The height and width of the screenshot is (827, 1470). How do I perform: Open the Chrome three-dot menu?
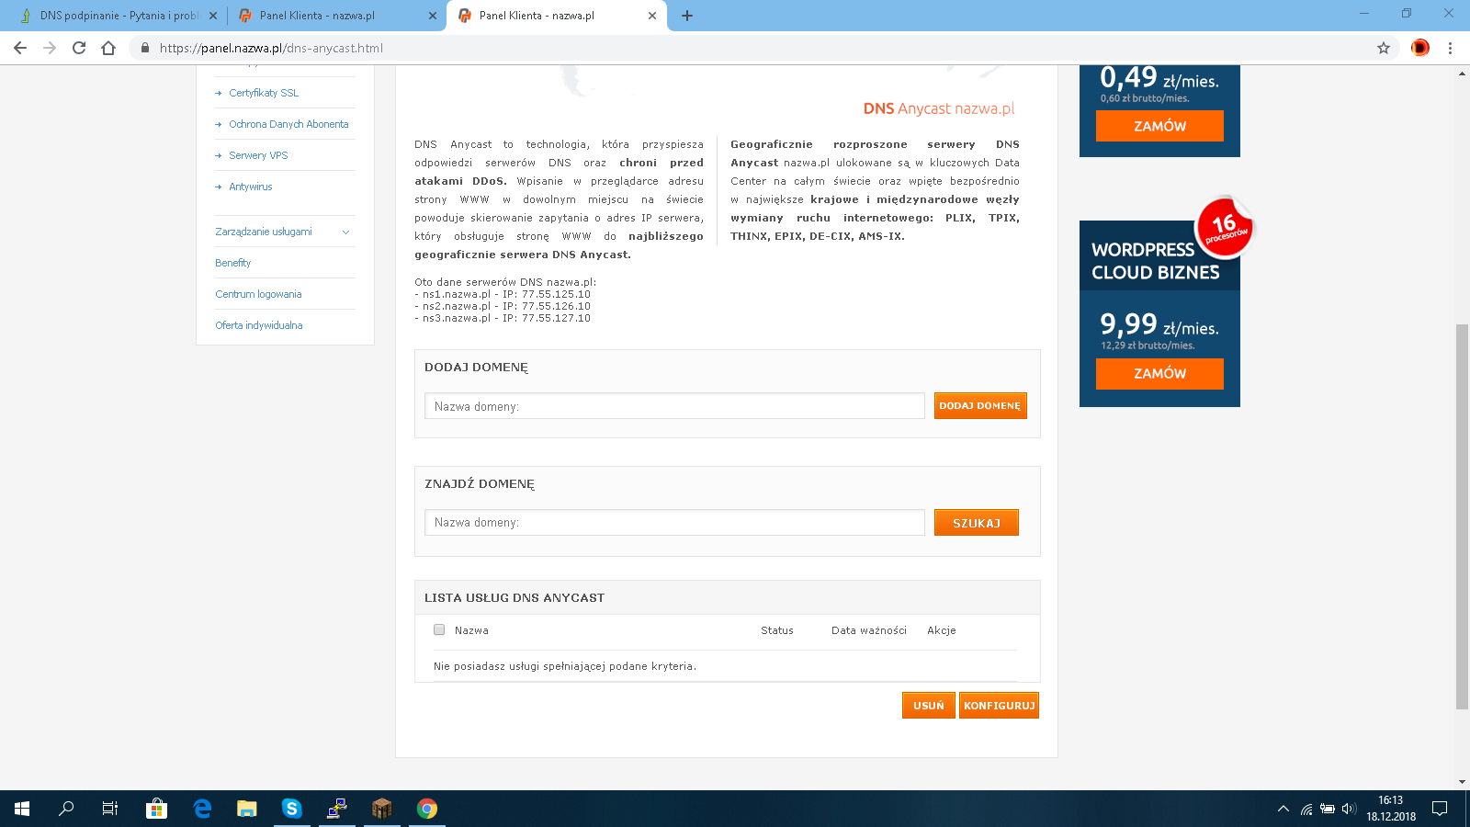1450,48
